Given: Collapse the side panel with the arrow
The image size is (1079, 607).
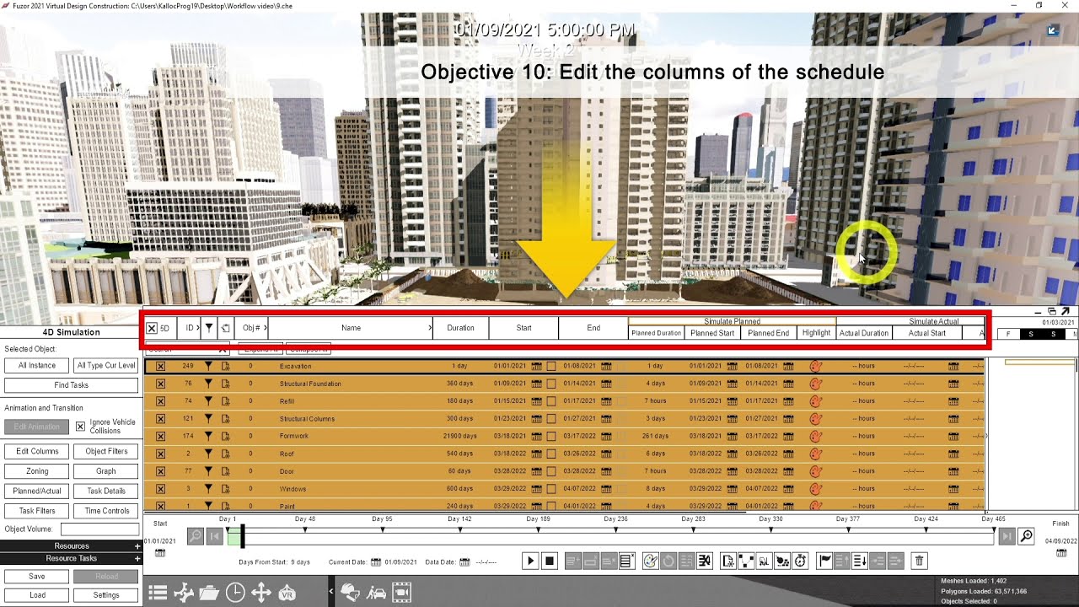Looking at the screenshot, I should (x=331, y=593).
